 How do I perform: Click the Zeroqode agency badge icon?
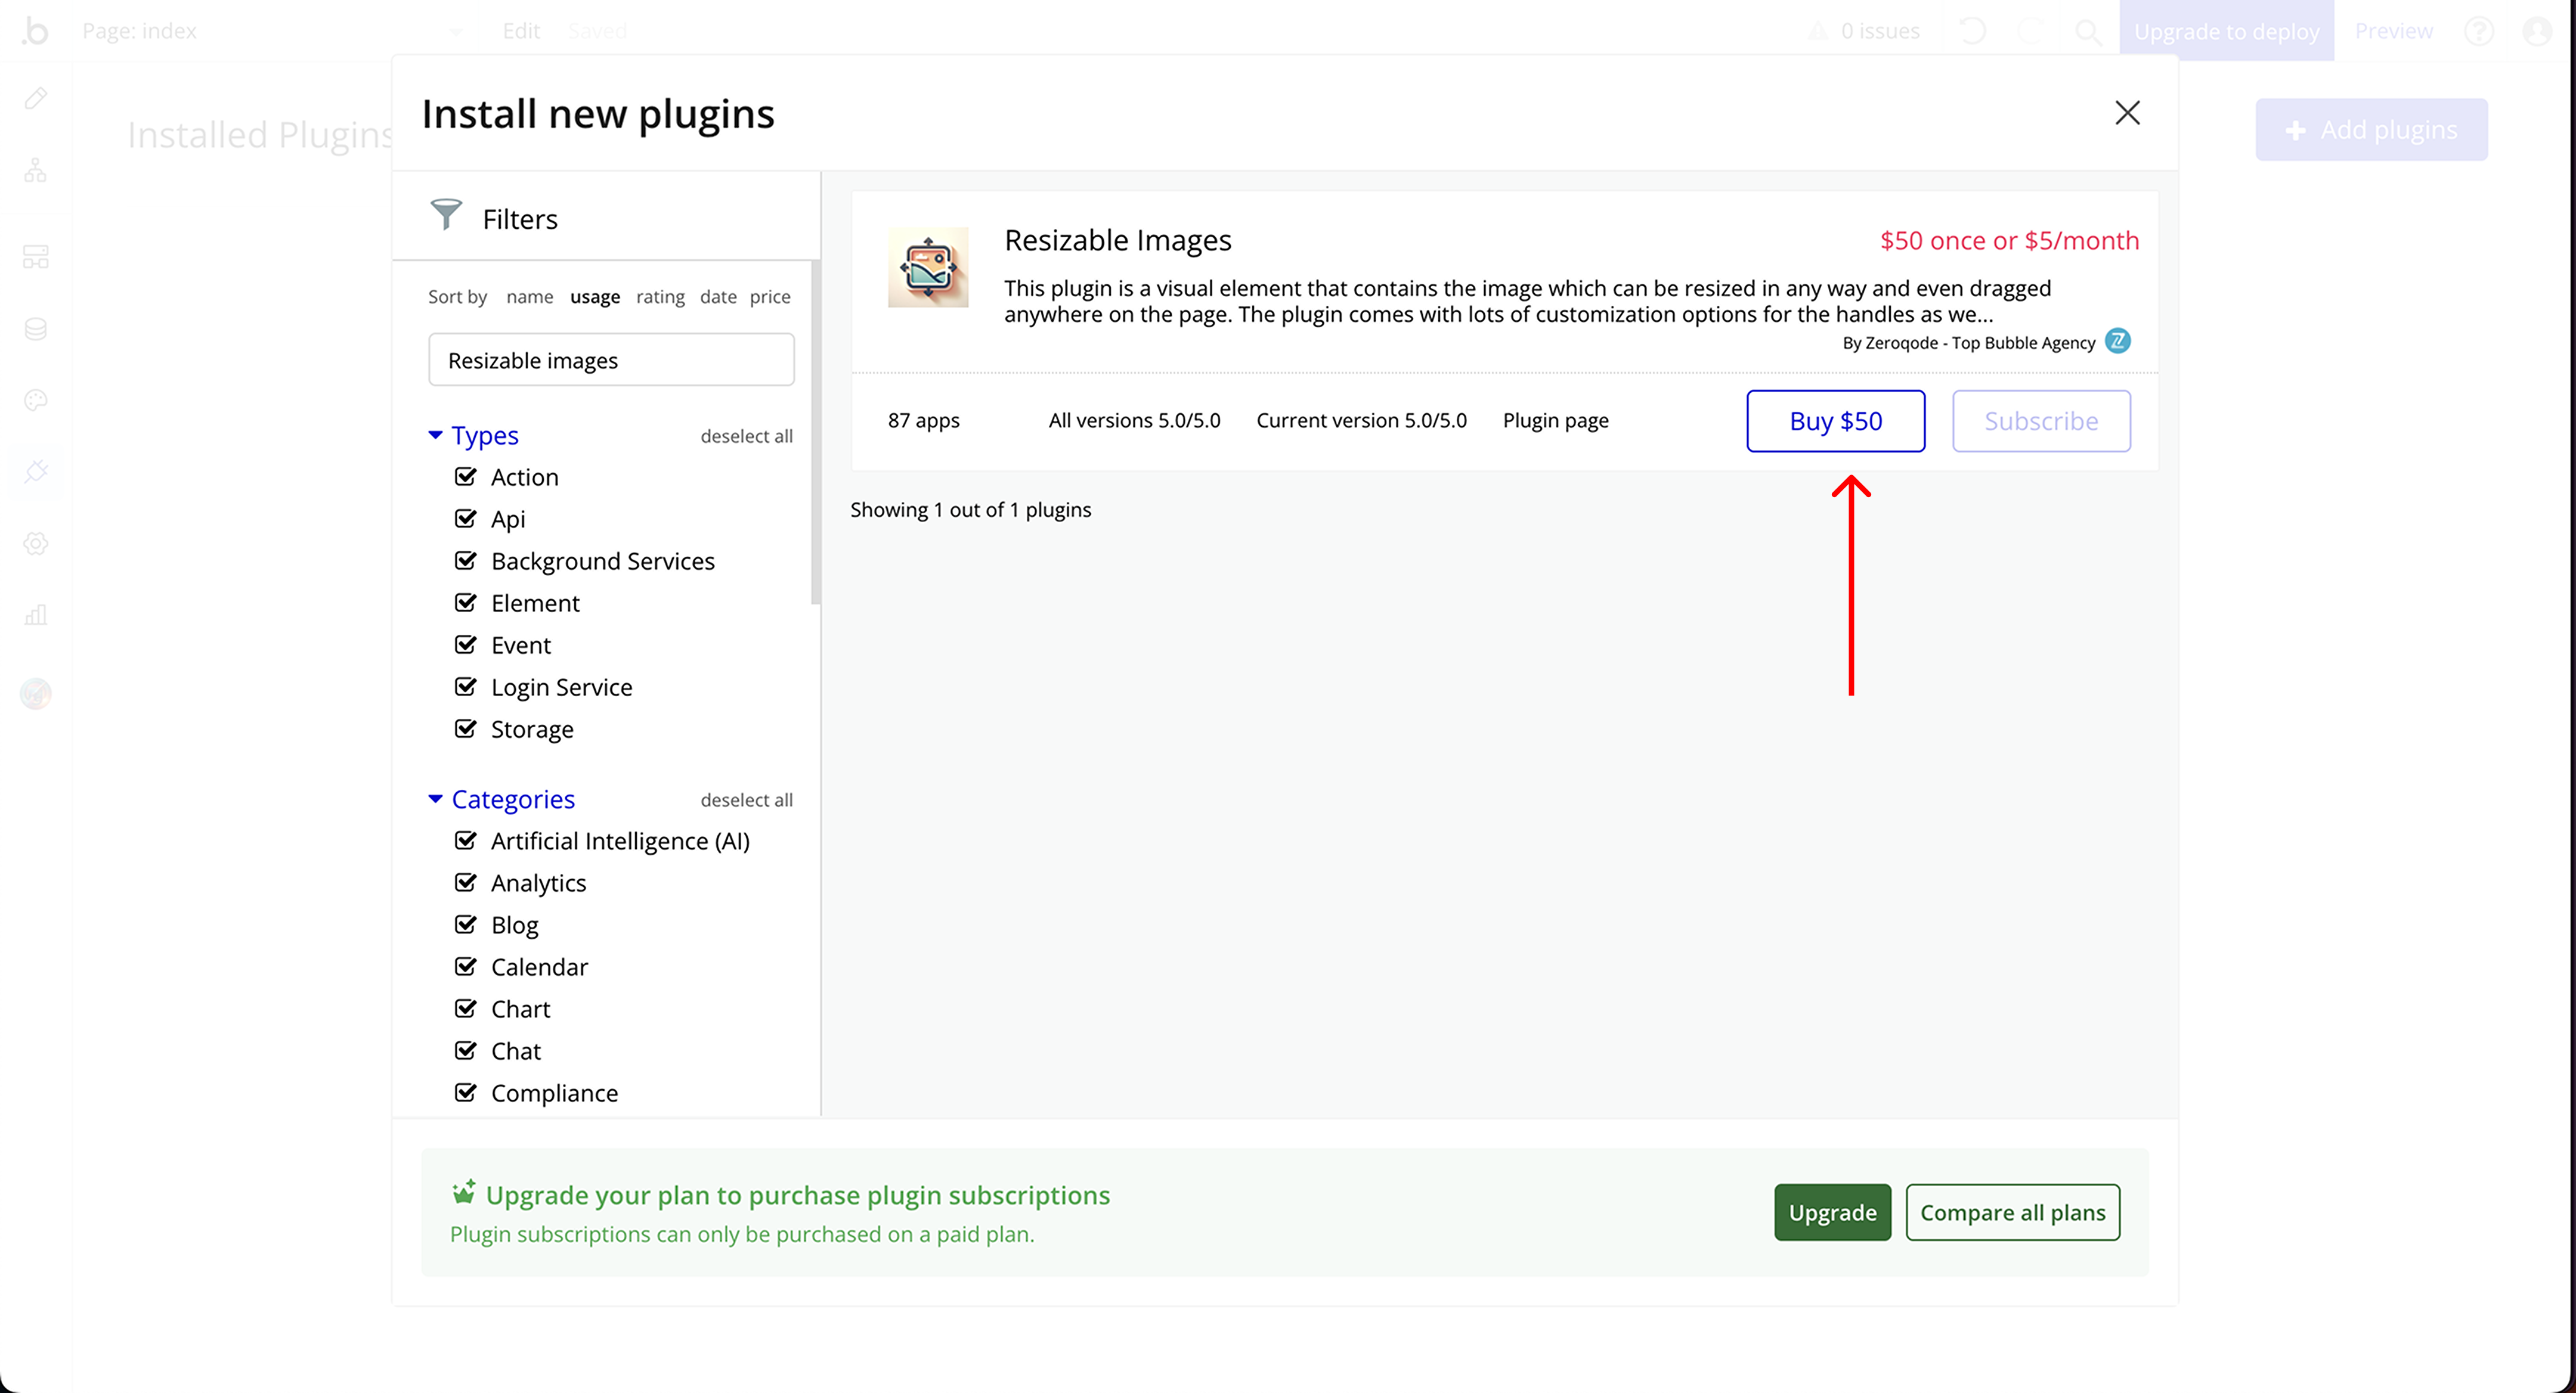(2117, 342)
